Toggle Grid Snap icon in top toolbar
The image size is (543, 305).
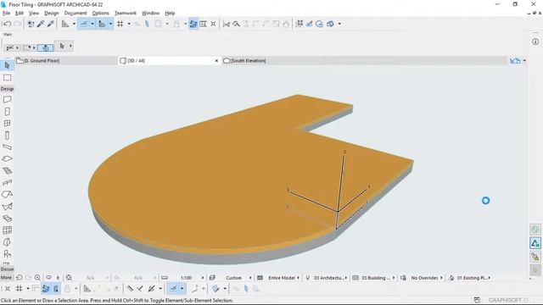[x=120, y=24]
